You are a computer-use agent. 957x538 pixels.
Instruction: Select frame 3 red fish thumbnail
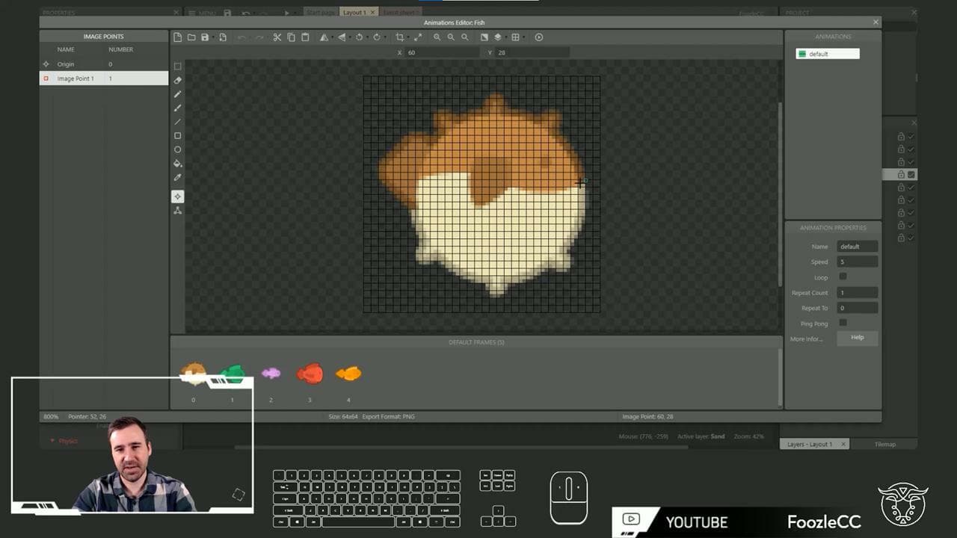[310, 374]
